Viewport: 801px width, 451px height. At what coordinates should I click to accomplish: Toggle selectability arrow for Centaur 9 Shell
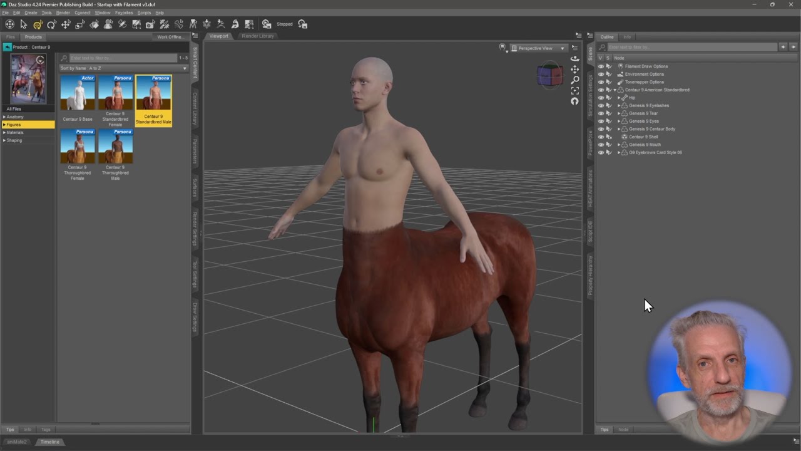pos(608,137)
